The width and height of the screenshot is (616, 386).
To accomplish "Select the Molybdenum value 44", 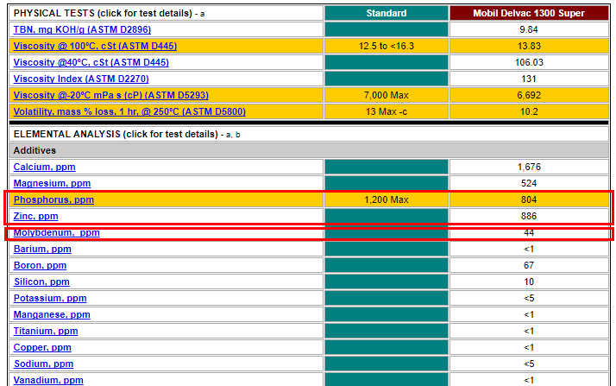I will tap(529, 232).
